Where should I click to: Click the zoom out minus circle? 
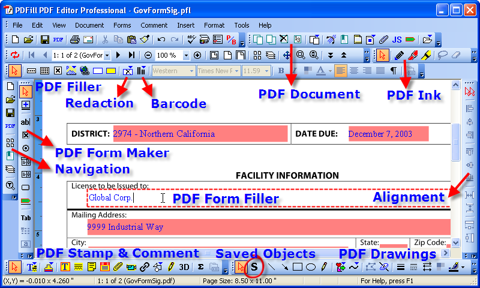click(x=148, y=55)
